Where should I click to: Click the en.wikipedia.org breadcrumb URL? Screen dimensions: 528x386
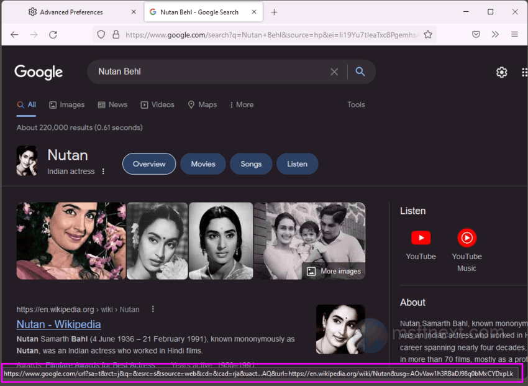pos(55,310)
